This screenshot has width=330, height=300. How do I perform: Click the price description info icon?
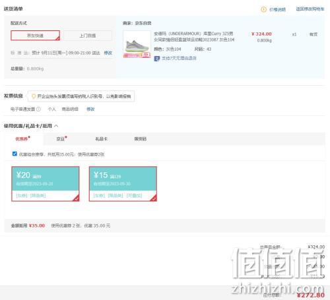pyautogui.click(x=263, y=9)
